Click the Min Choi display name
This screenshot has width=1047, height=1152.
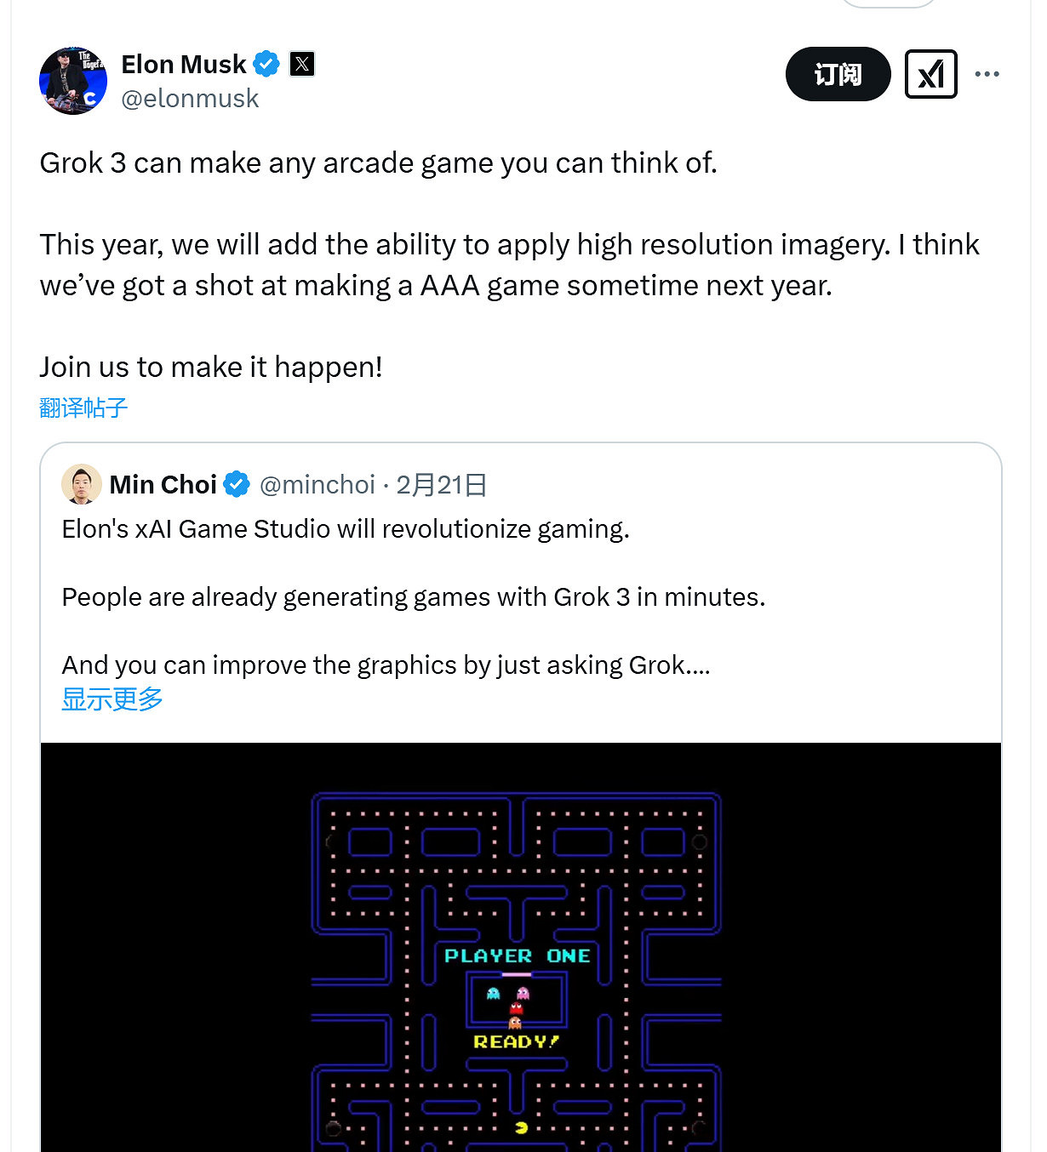[163, 484]
